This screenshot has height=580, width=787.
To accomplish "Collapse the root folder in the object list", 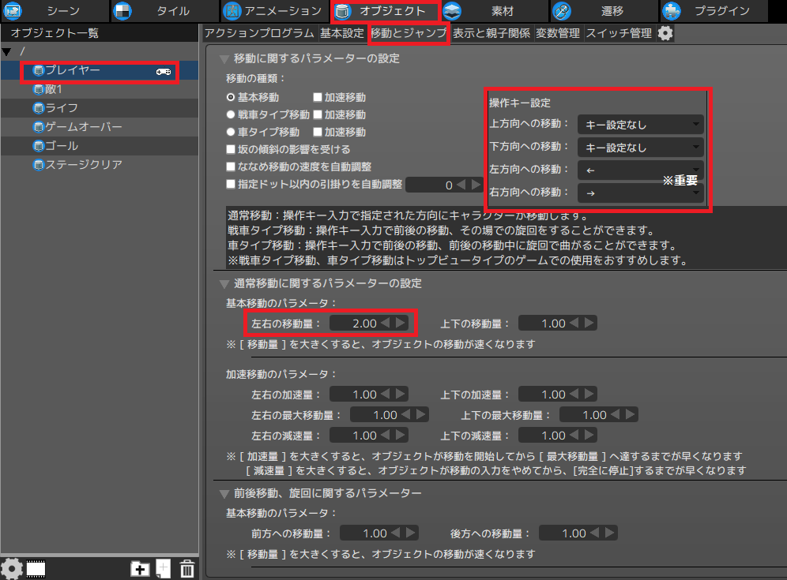I will pyautogui.click(x=8, y=51).
